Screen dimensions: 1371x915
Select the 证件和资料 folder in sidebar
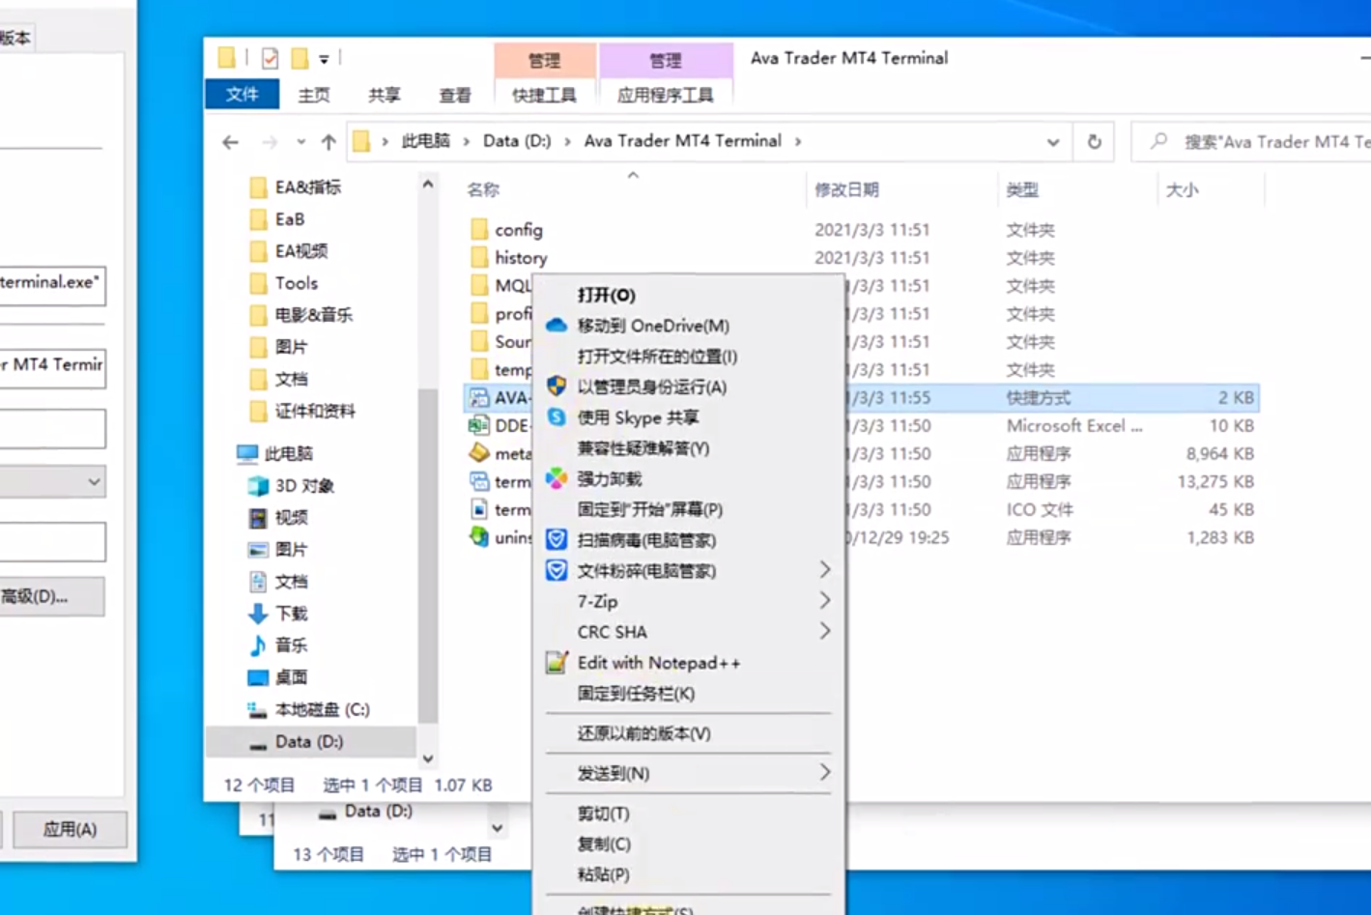[314, 412]
